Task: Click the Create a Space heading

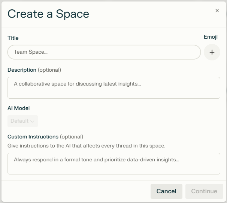Action: [48, 14]
